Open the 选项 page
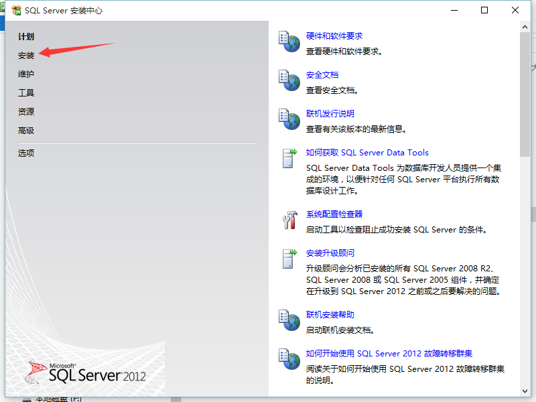 (26, 153)
